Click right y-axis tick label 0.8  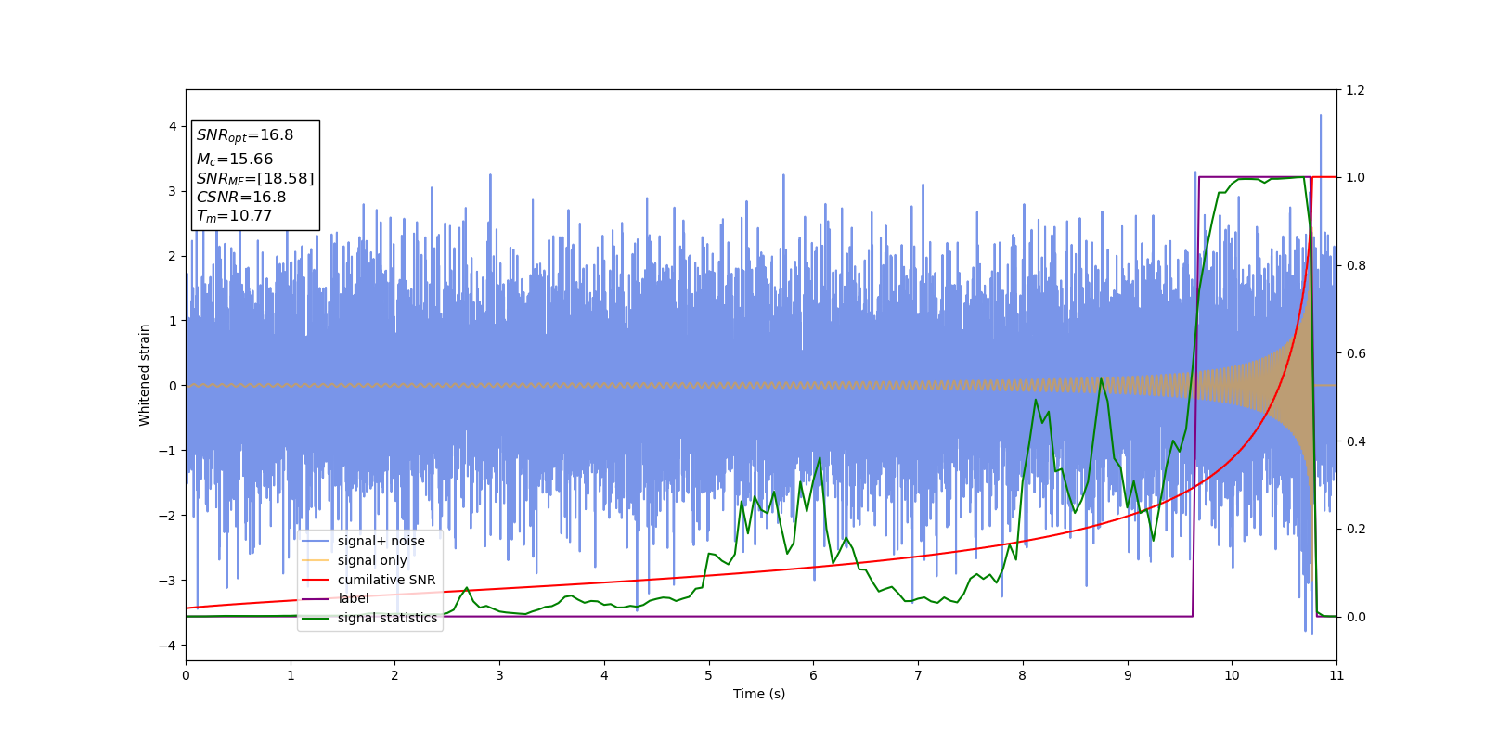(1356, 265)
